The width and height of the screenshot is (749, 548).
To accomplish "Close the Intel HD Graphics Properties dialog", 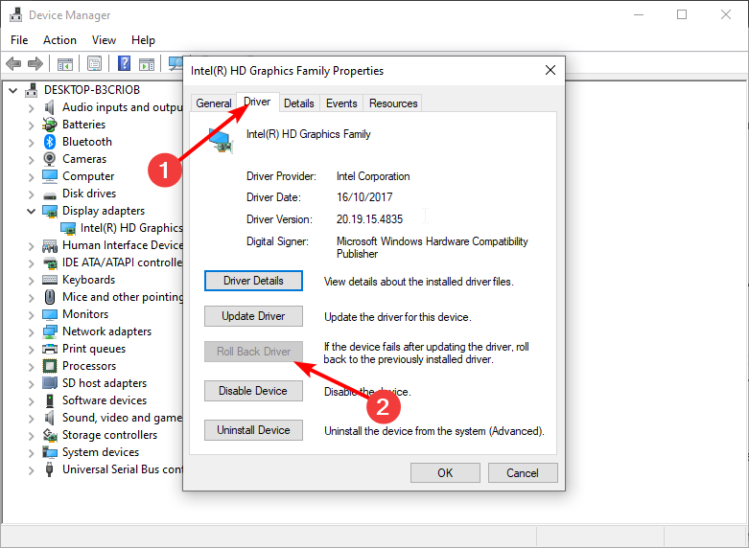I will click(x=550, y=70).
